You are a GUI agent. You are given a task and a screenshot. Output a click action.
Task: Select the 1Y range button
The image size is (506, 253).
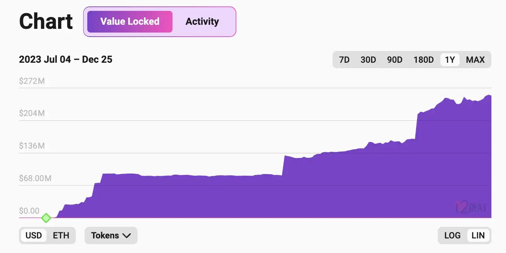click(450, 60)
